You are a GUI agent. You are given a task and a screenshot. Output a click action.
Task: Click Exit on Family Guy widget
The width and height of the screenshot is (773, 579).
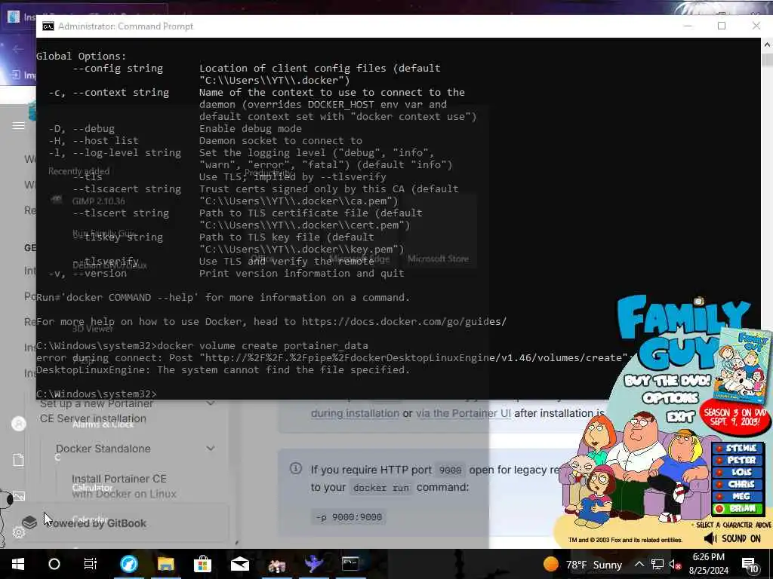tap(680, 417)
